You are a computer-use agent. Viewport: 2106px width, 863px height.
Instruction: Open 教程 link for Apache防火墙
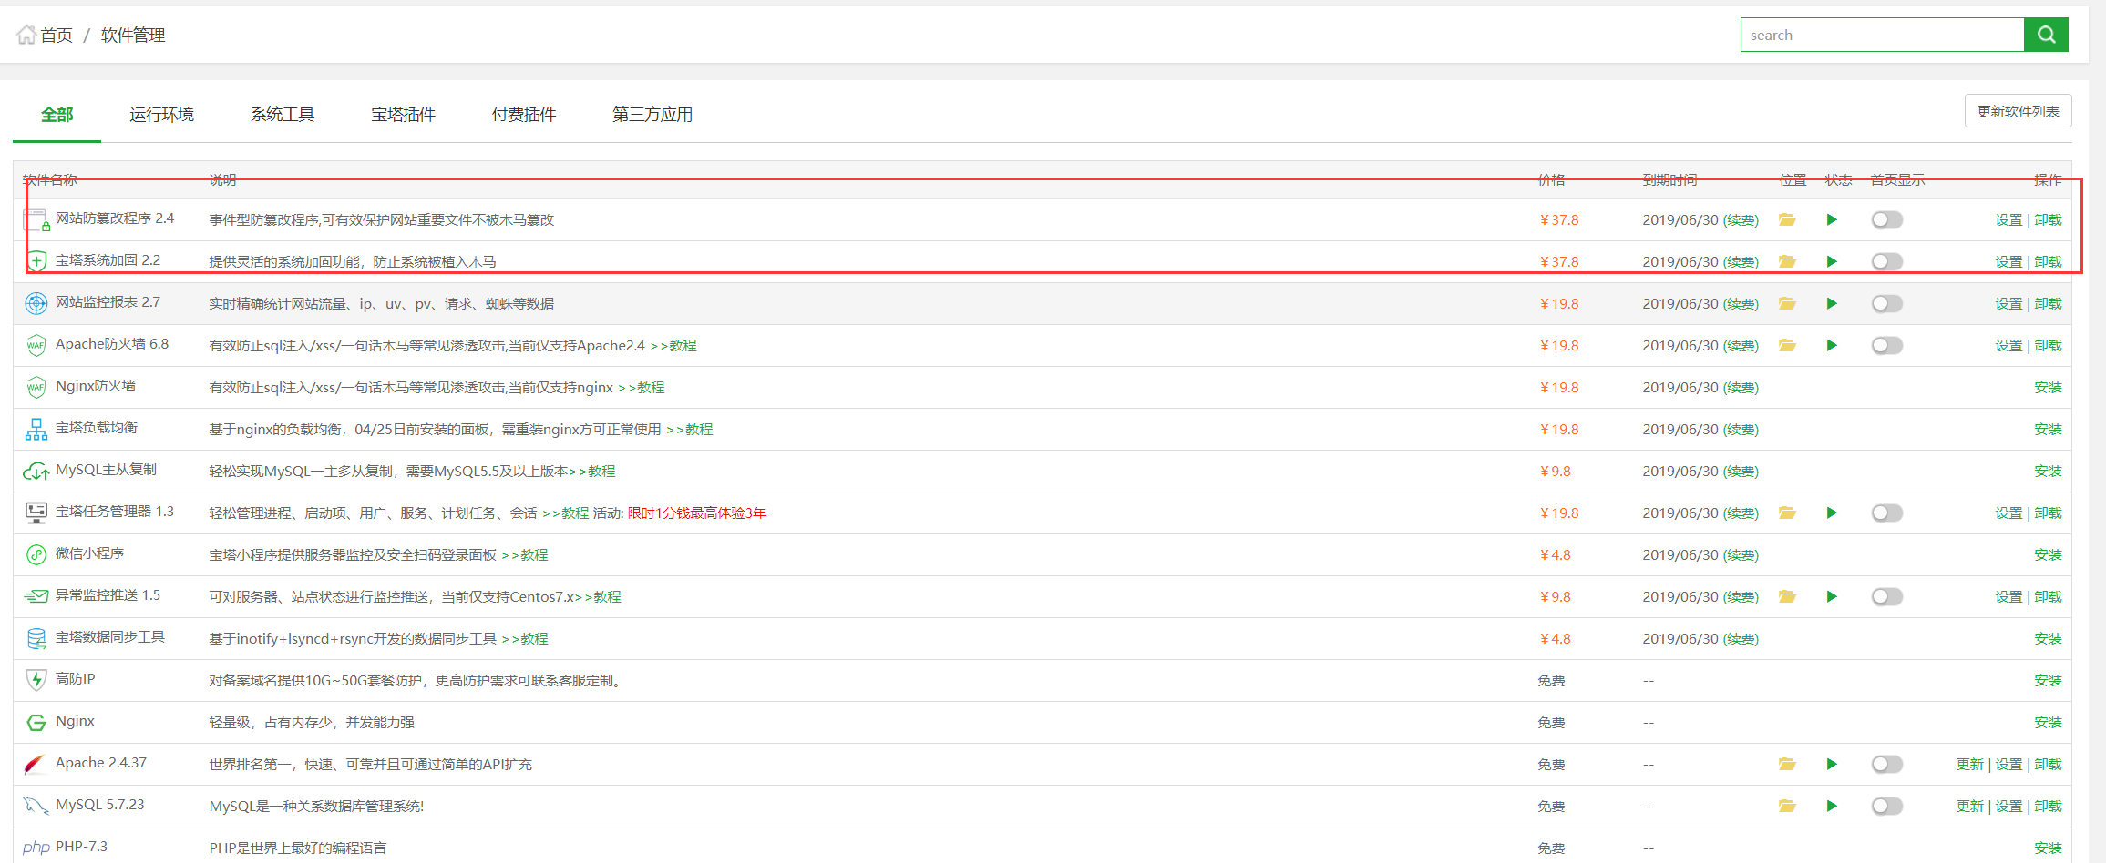point(673,345)
